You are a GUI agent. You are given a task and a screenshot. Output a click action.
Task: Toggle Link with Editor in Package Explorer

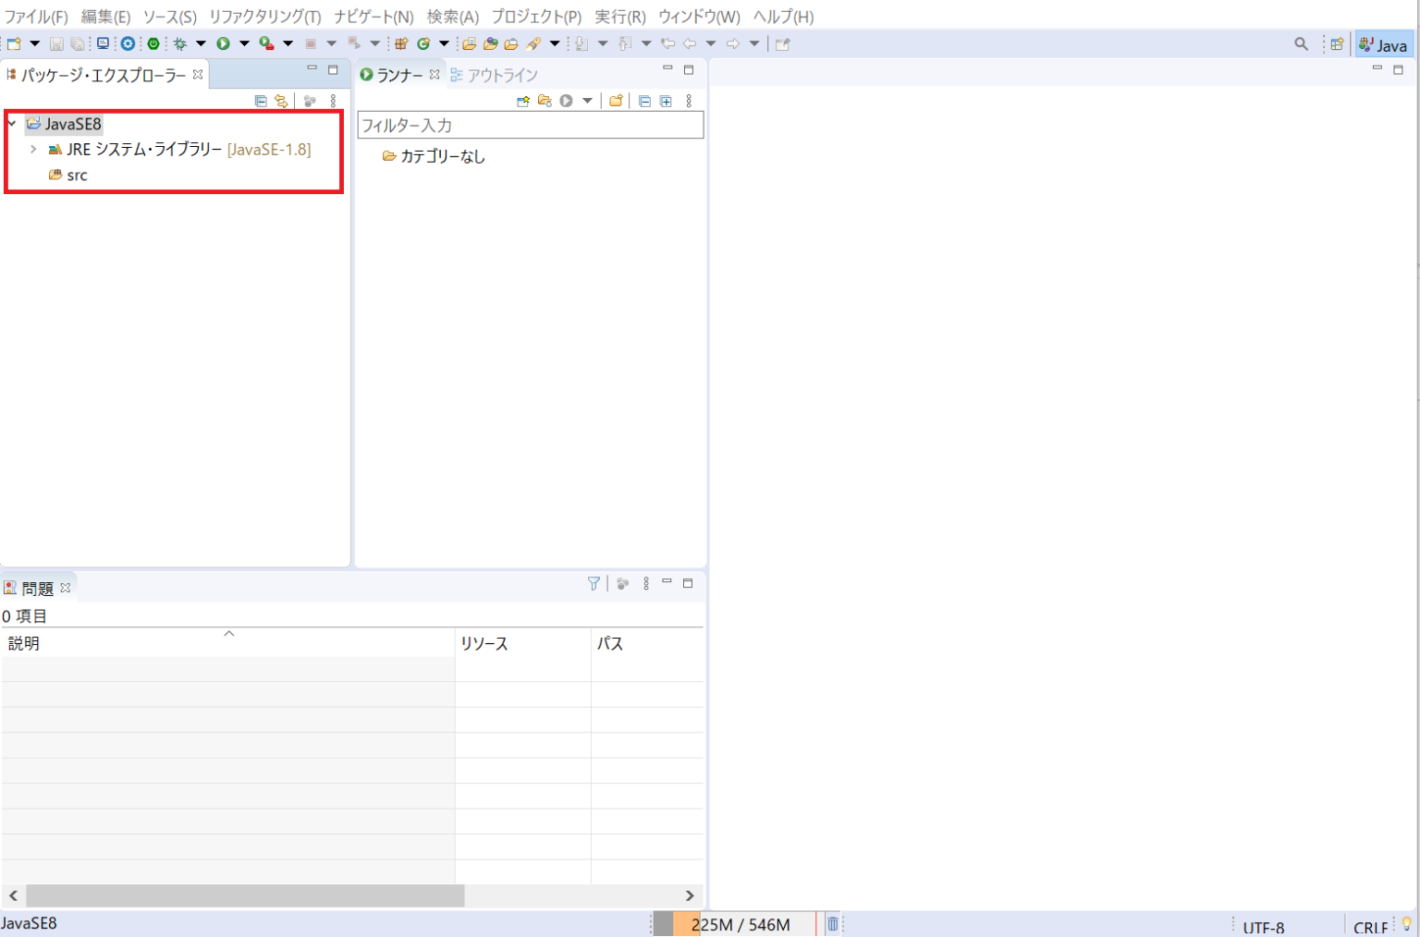point(281,101)
